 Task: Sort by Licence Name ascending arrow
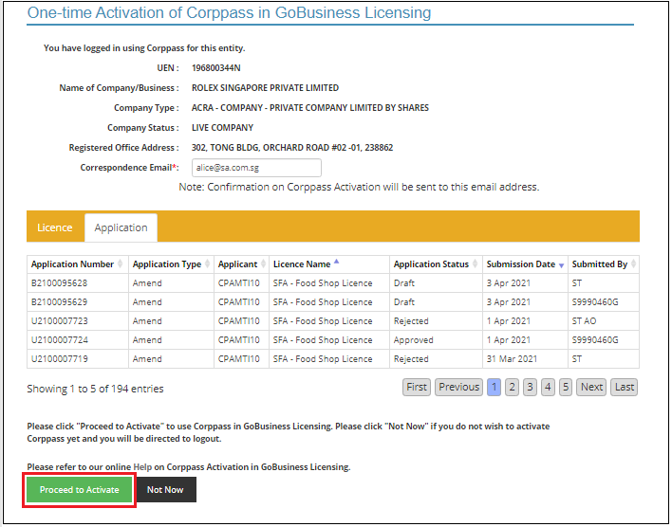(336, 263)
